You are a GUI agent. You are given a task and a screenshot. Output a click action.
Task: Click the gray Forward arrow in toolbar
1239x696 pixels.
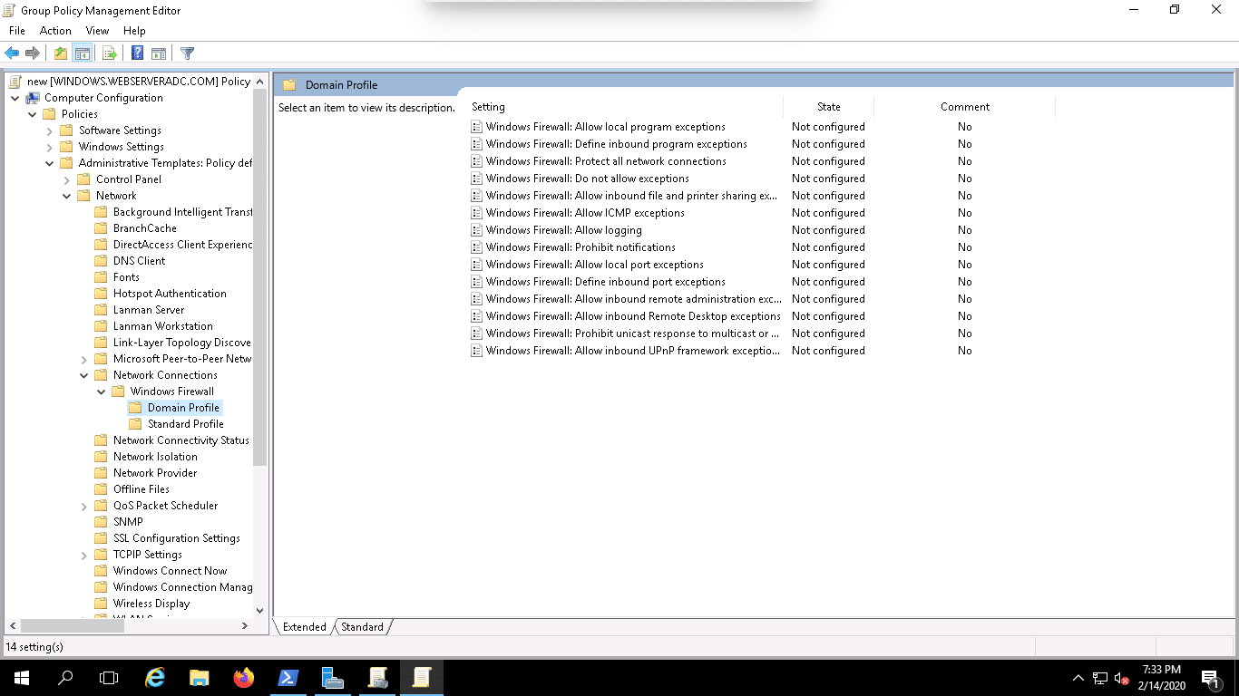point(33,53)
